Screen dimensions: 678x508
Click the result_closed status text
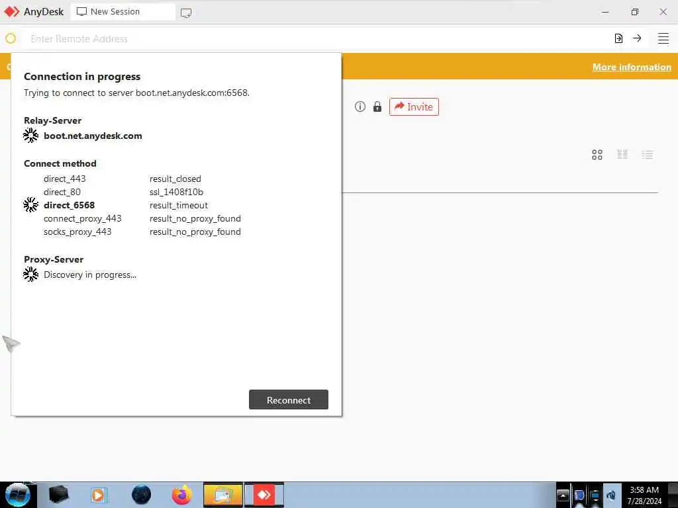click(x=175, y=179)
